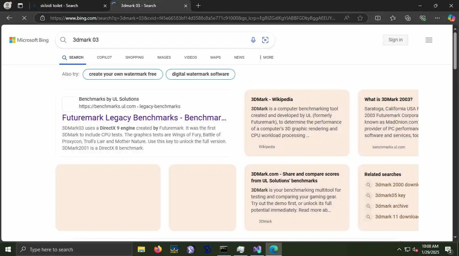Open the Favorites list icon
This screenshot has height=256, width=459.
tap(393, 18)
